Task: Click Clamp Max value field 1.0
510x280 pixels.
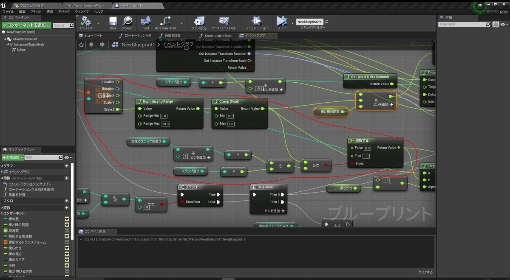Action: coord(231,124)
